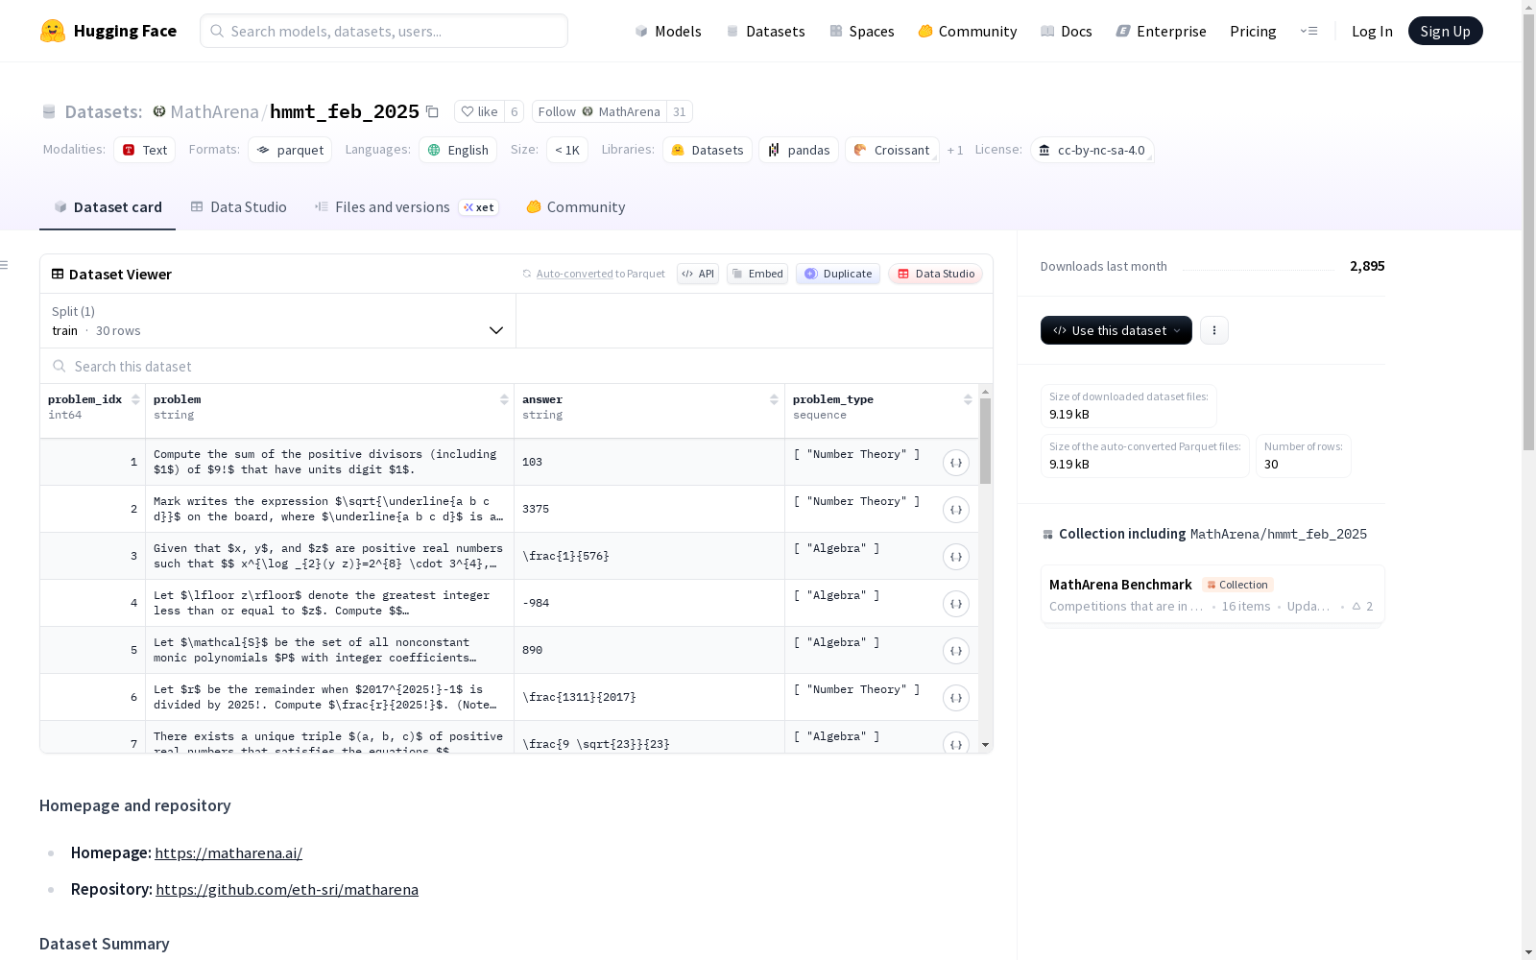Expand cell for row 4 with answer -984
The image size is (1536, 960).
(956, 604)
